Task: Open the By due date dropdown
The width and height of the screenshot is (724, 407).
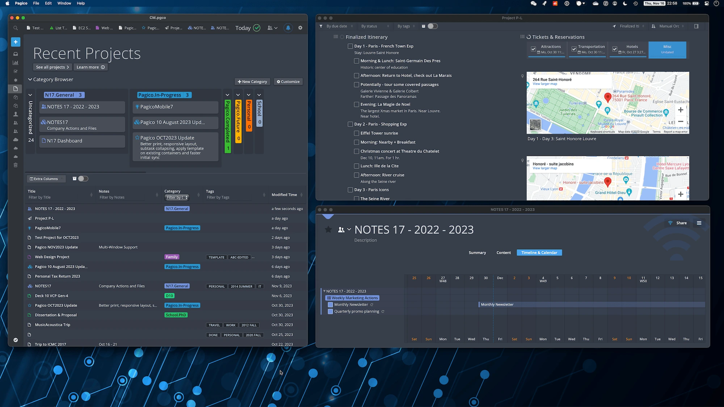Action: 340,26
